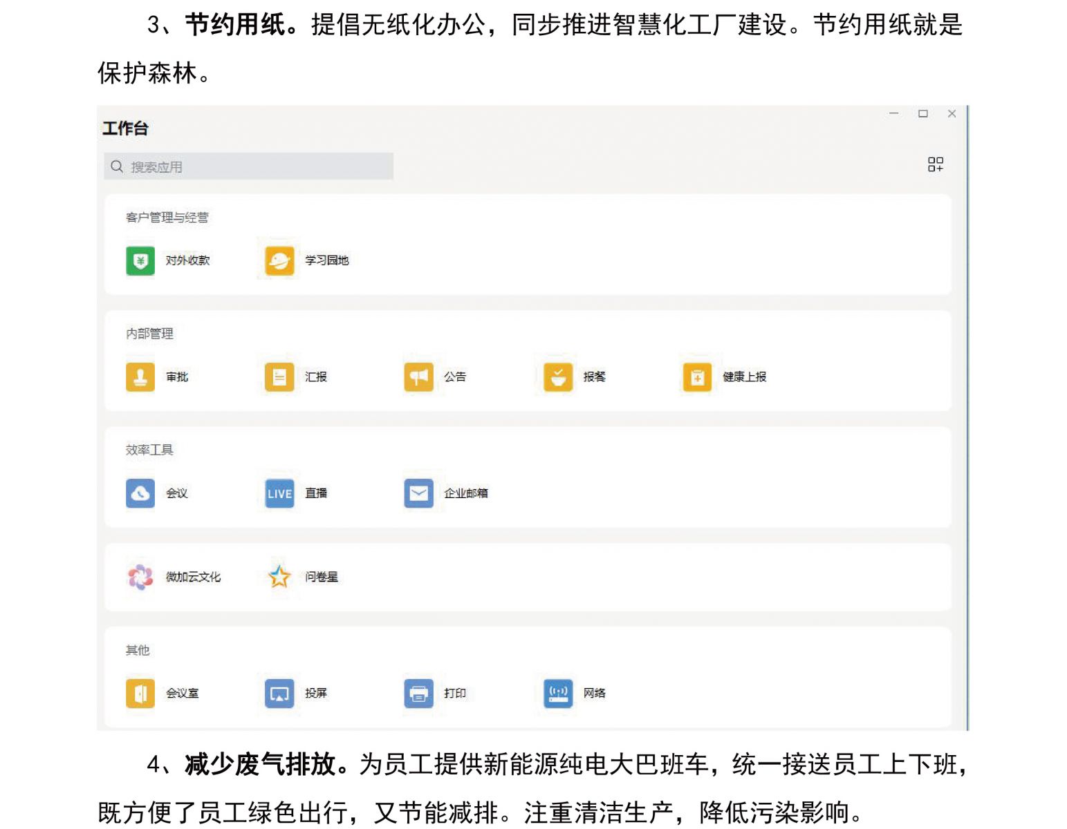Launch the 学习园地 learning app
Viewport: 1067px width, 829px height.
tap(279, 260)
